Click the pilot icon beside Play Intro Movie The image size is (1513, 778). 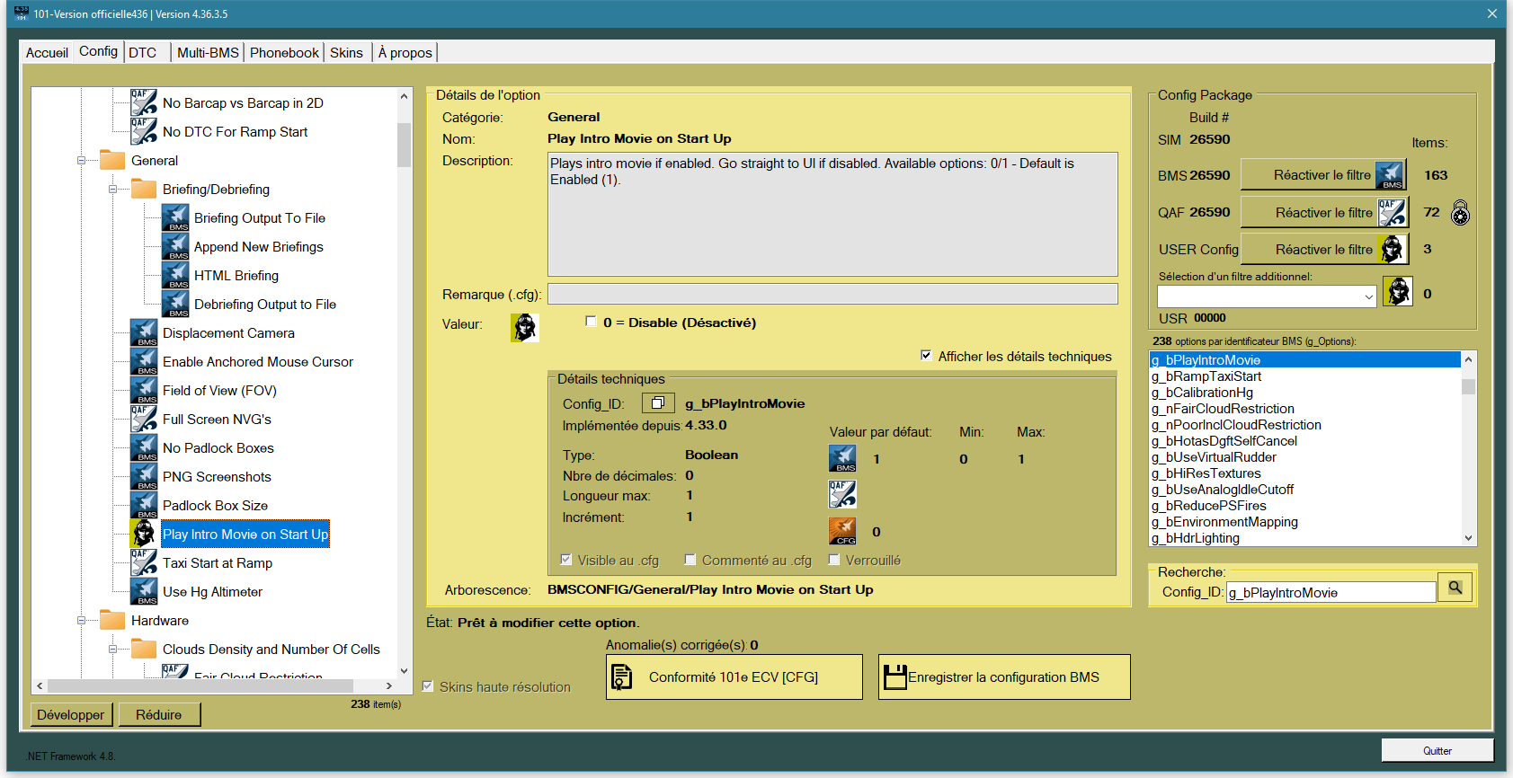pos(144,534)
